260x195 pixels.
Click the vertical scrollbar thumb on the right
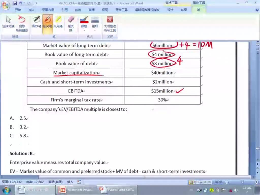tap(258, 149)
